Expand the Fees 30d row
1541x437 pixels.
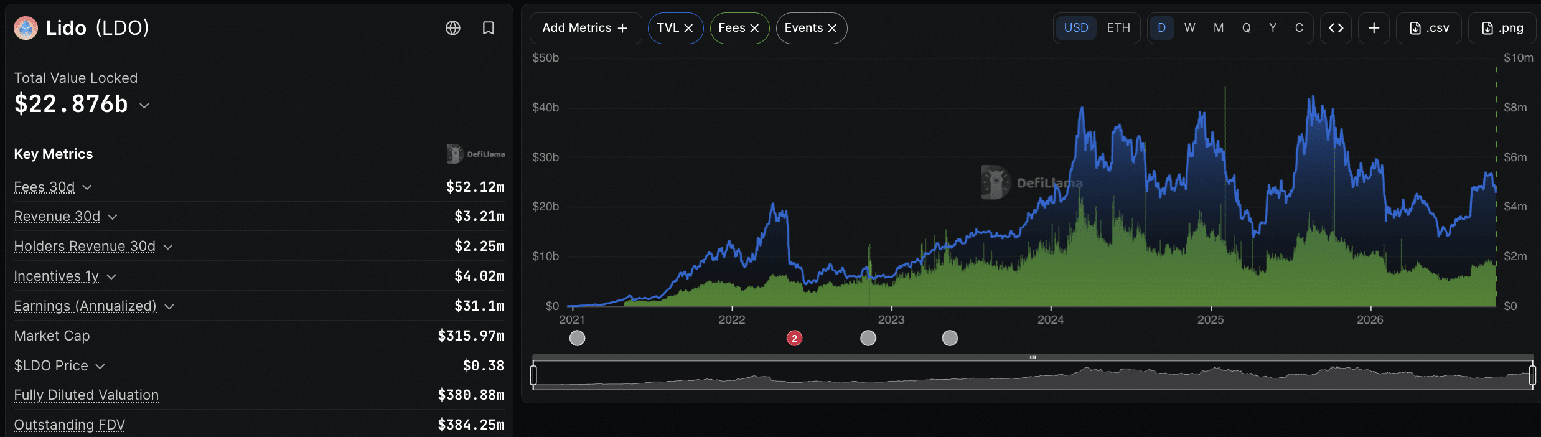click(87, 187)
